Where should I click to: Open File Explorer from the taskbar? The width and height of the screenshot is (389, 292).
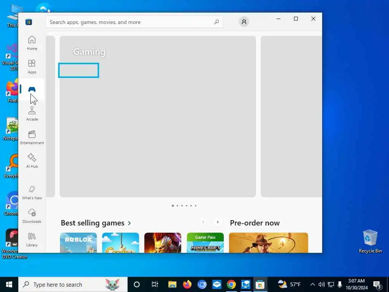172,284
